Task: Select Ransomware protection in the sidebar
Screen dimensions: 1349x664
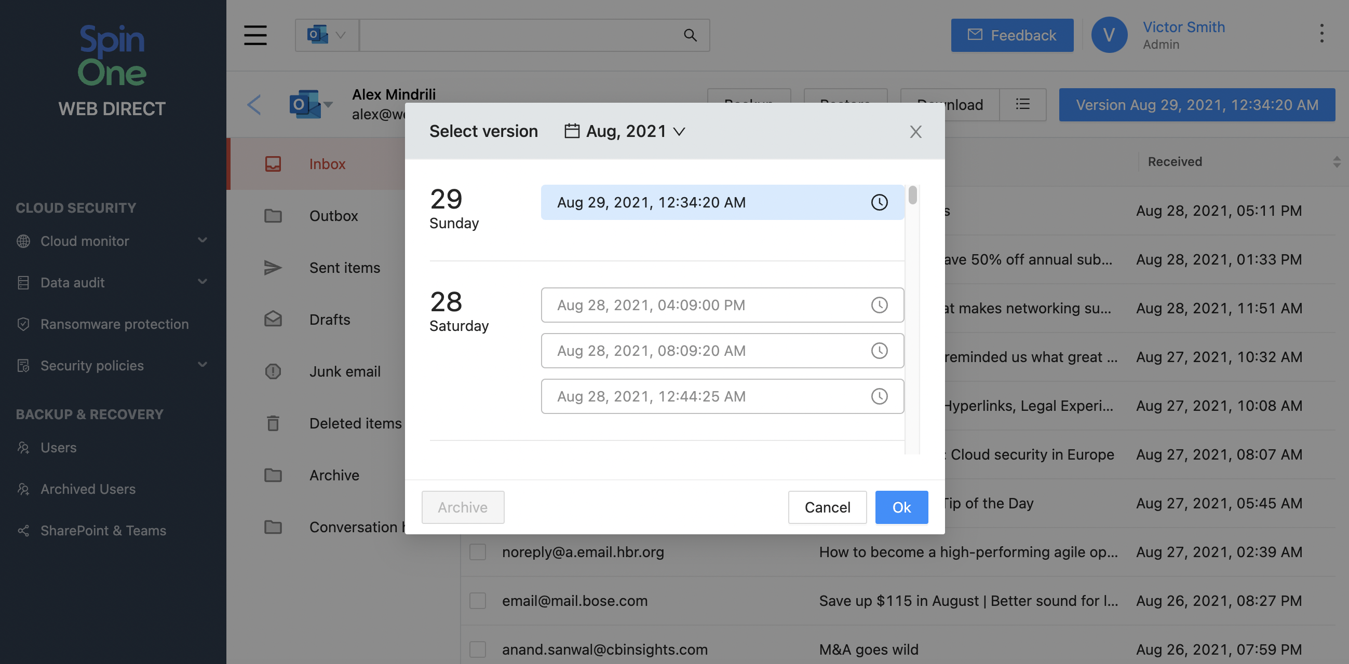Action: coord(114,324)
